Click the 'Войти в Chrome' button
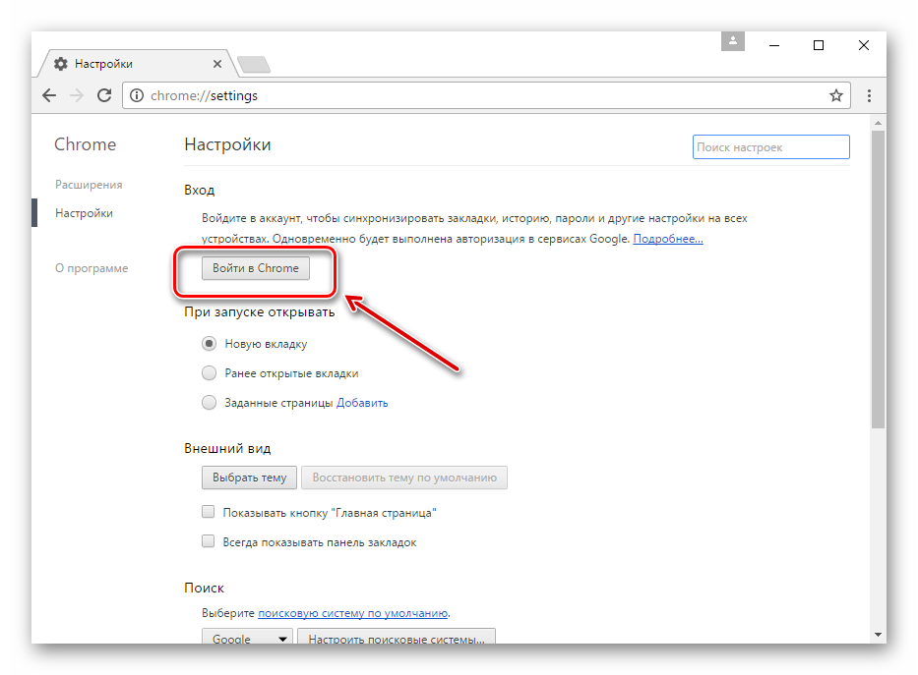The width and height of the screenshot is (918, 675). (256, 268)
